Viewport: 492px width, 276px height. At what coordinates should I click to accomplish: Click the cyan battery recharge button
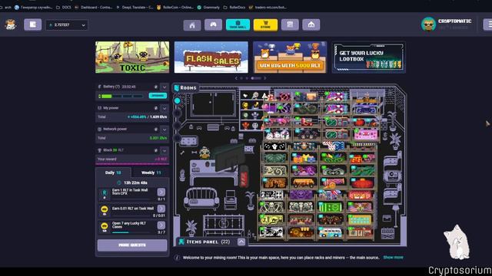(158, 96)
